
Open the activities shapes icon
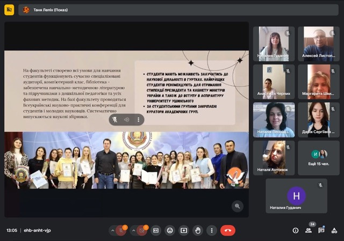coord(334,230)
